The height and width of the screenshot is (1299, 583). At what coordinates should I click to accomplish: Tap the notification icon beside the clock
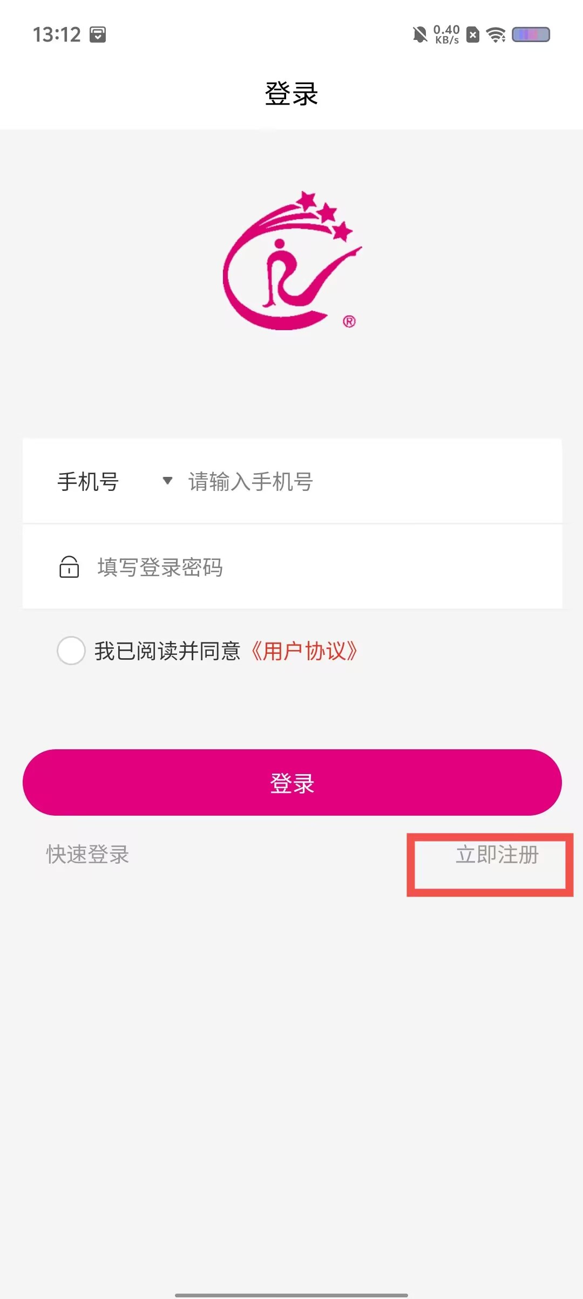point(98,35)
